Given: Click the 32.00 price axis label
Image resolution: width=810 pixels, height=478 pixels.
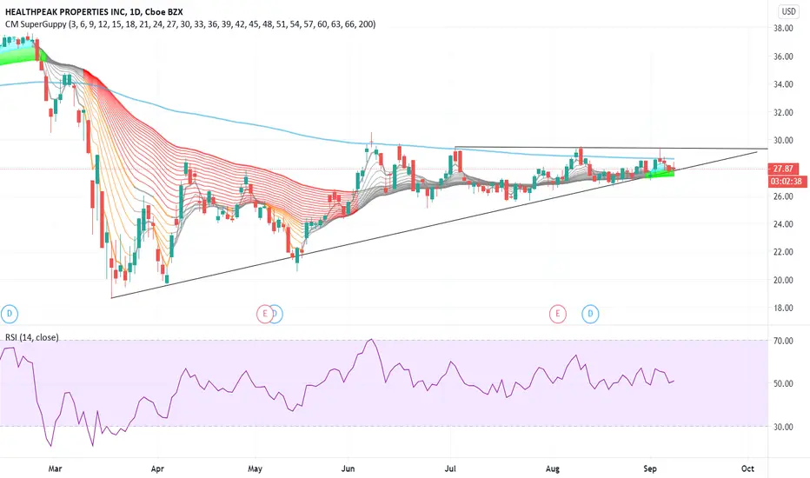Looking at the screenshot, I should pos(782,112).
